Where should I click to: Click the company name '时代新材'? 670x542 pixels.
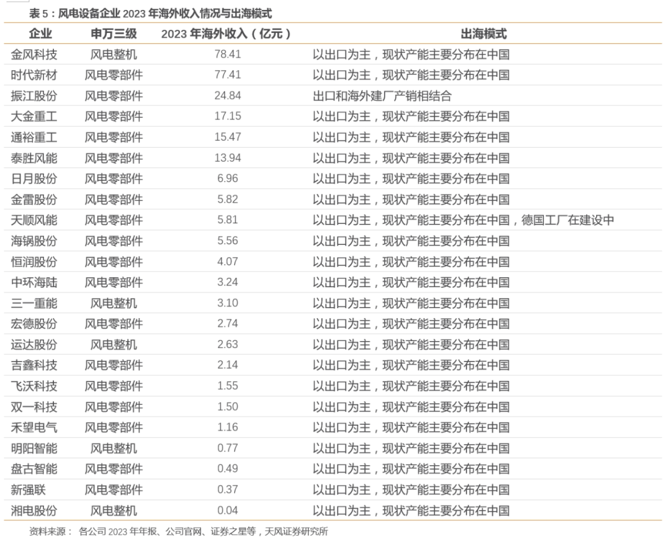tap(33, 75)
